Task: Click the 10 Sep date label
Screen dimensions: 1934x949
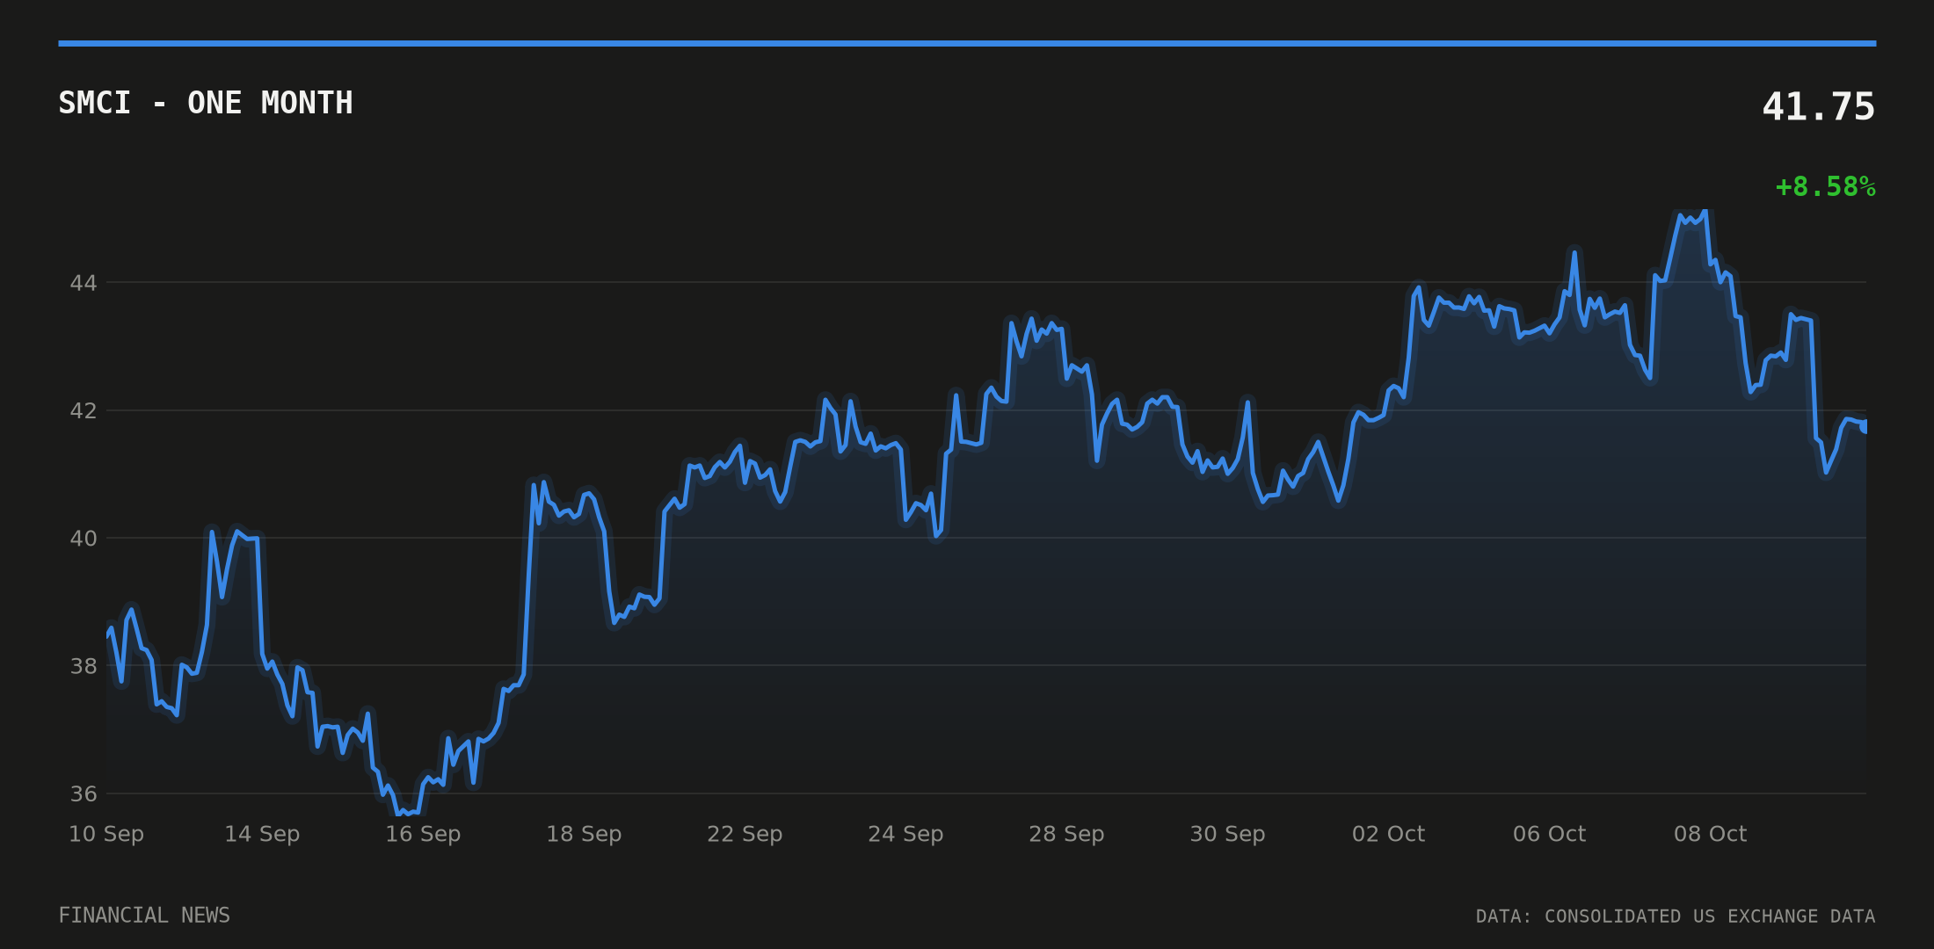Action: [106, 834]
